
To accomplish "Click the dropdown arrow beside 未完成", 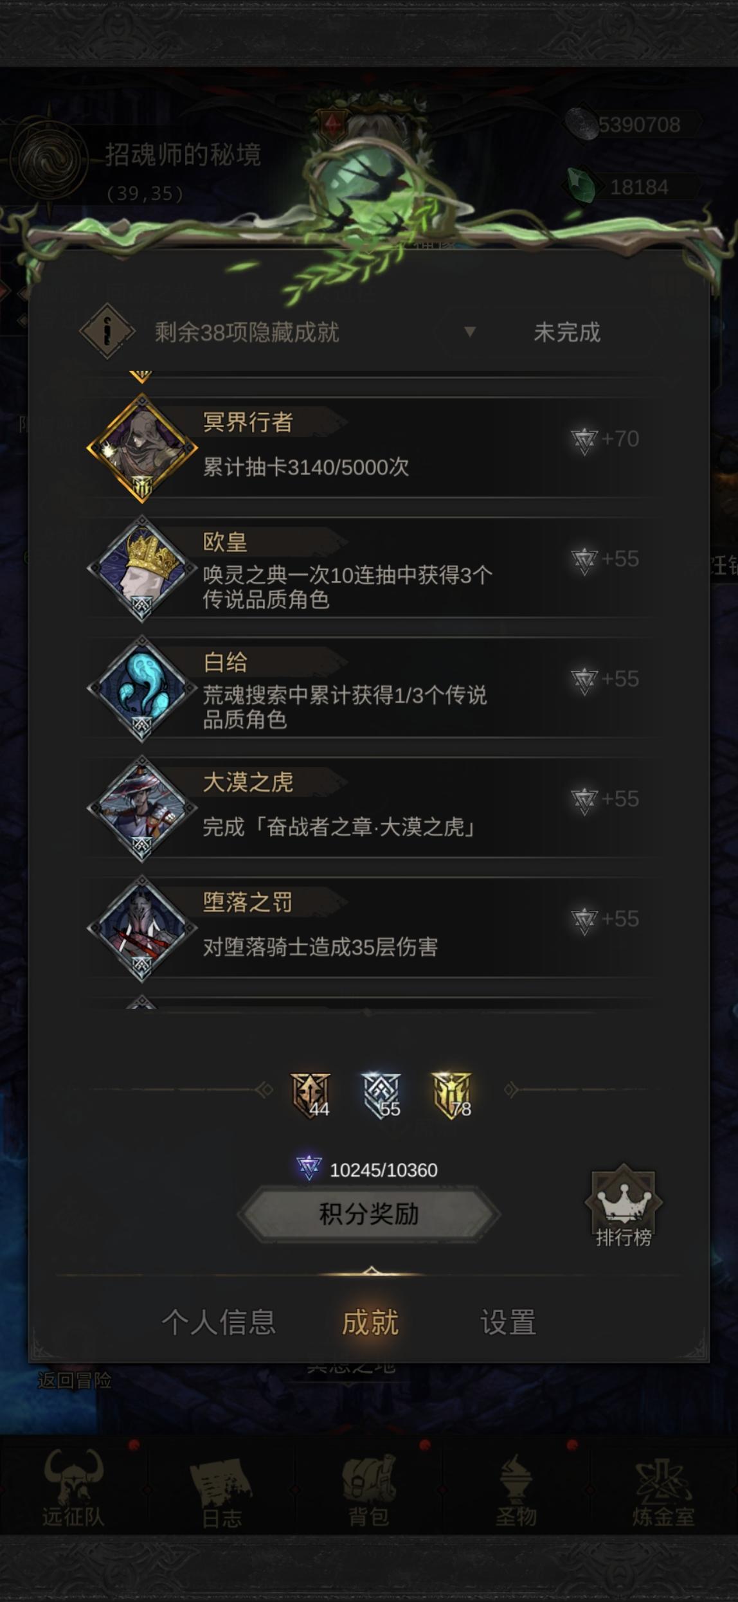I will (470, 332).
